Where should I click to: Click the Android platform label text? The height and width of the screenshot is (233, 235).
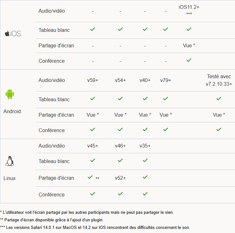point(12,112)
